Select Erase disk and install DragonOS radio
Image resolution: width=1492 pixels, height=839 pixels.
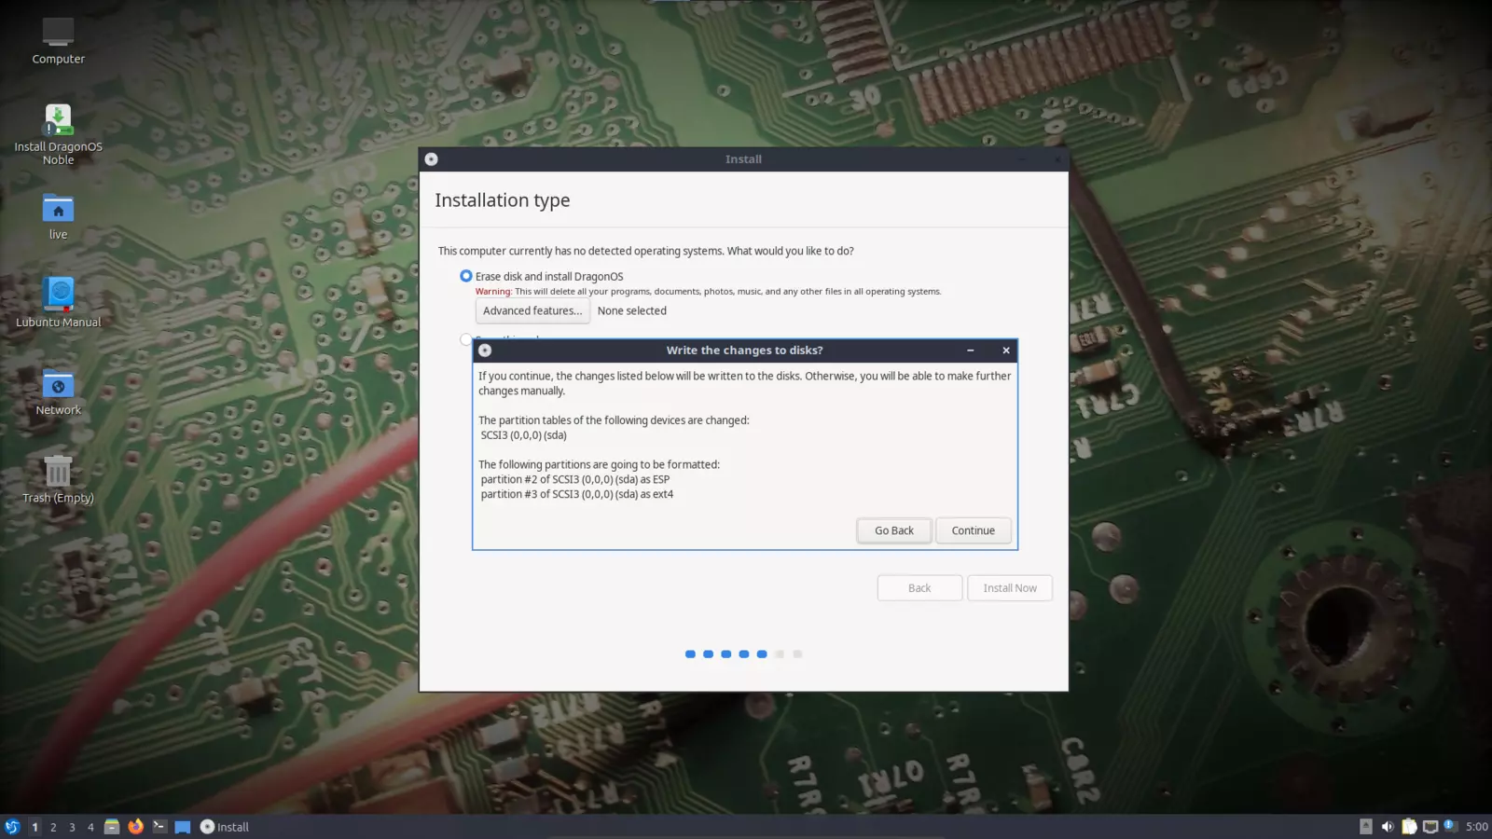pos(465,276)
